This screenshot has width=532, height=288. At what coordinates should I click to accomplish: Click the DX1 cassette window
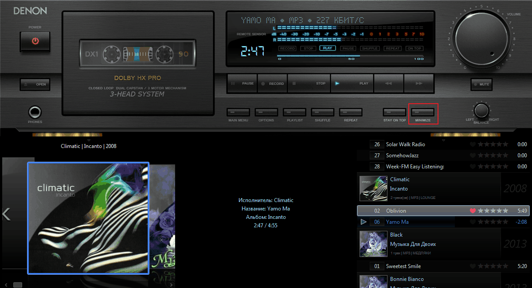tap(138, 54)
